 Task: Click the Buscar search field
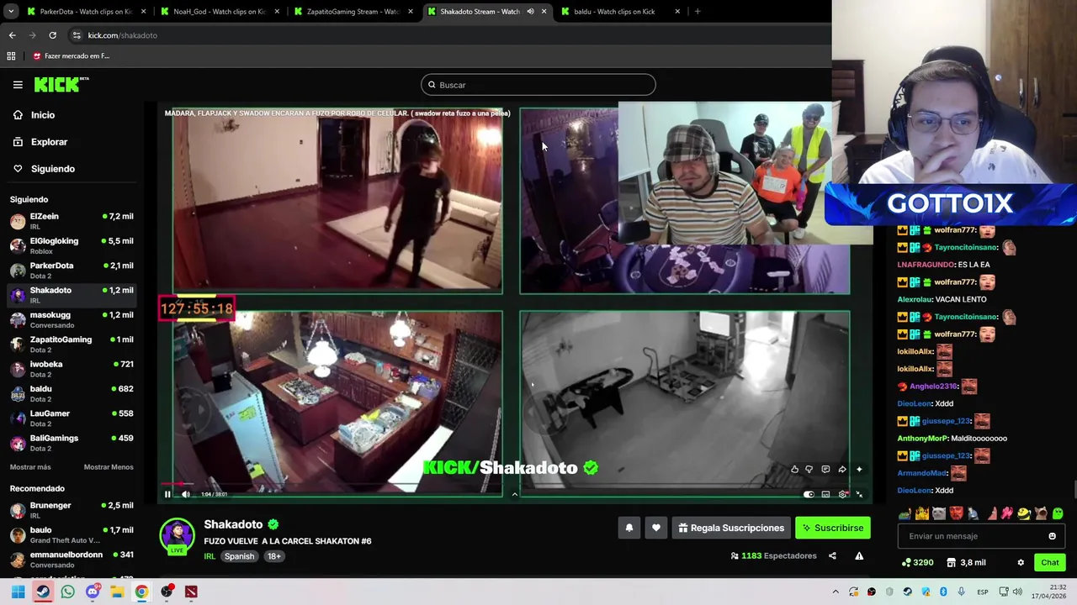538,85
